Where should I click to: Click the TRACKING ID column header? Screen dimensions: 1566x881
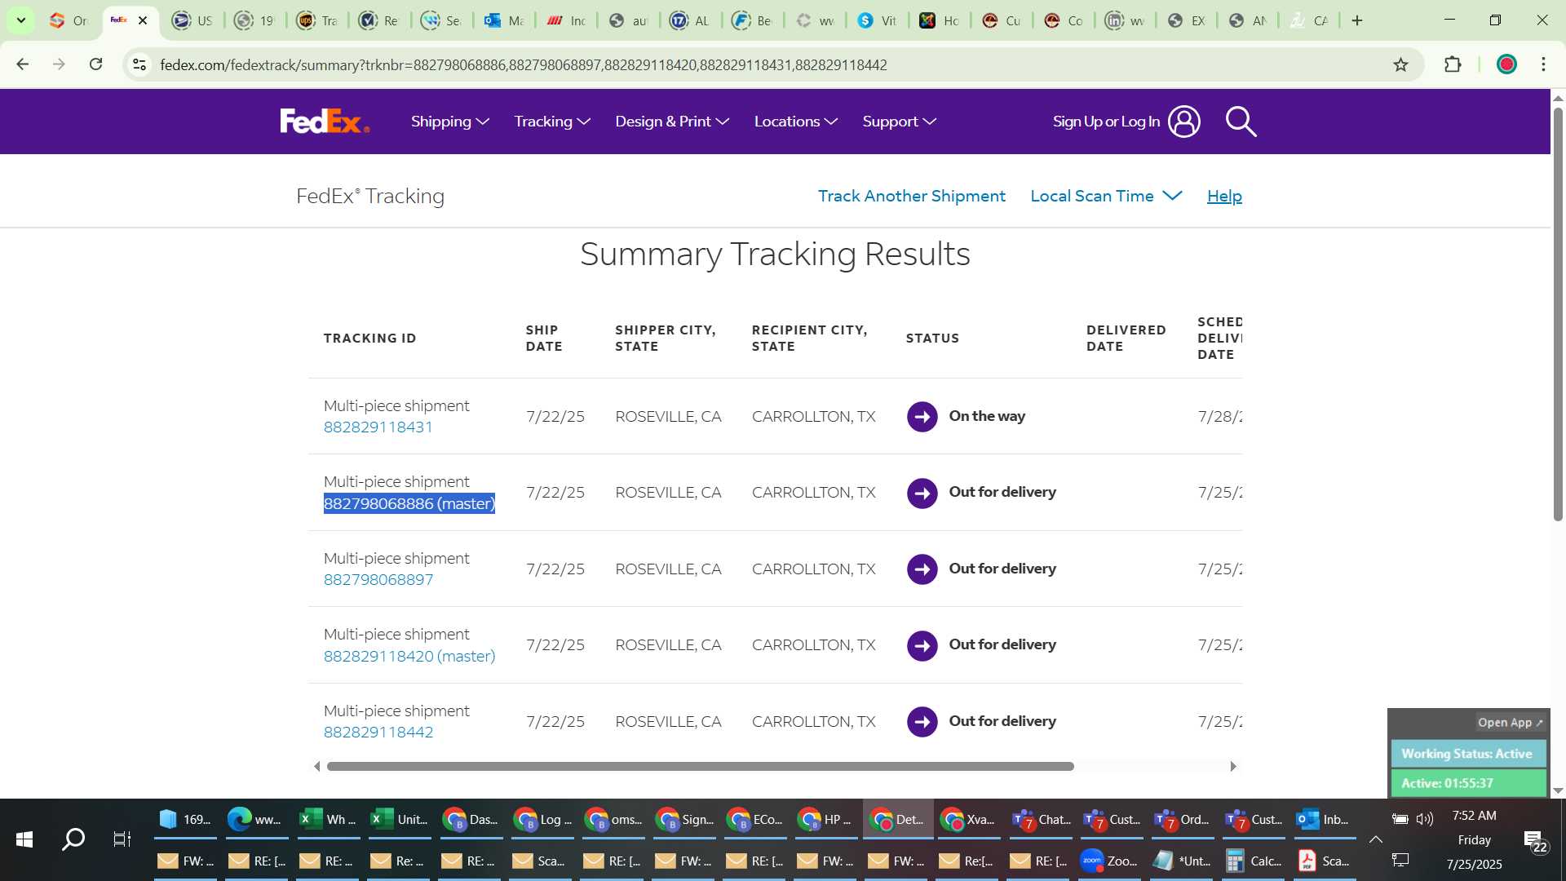369,338
